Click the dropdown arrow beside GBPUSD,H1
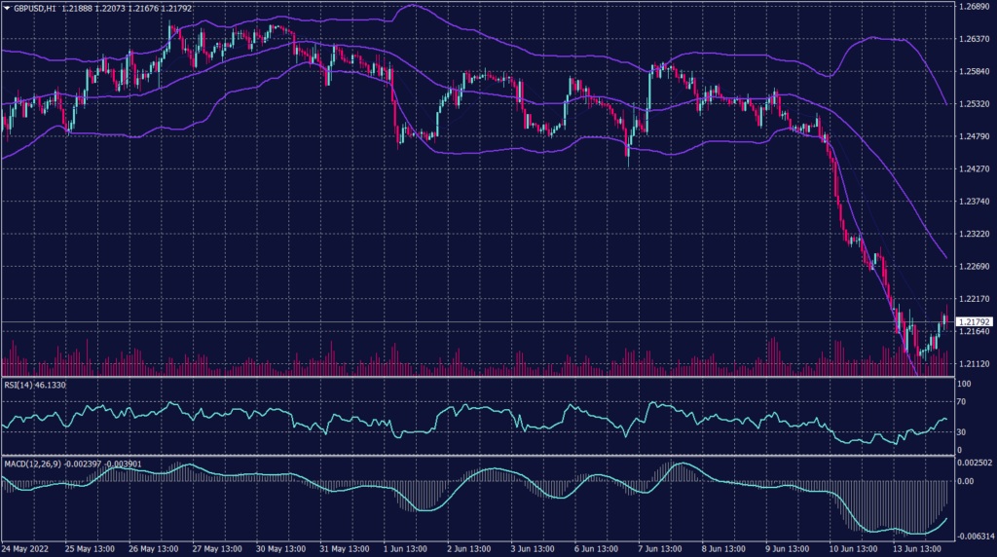This screenshot has height=557, width=997. [6, 8]
